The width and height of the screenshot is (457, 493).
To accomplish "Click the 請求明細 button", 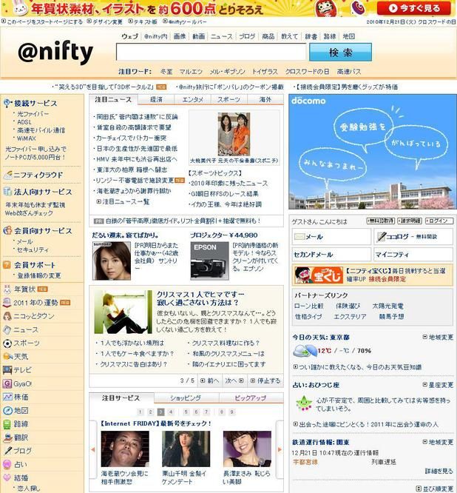I will pyautogui.click(x=410, y=221).
